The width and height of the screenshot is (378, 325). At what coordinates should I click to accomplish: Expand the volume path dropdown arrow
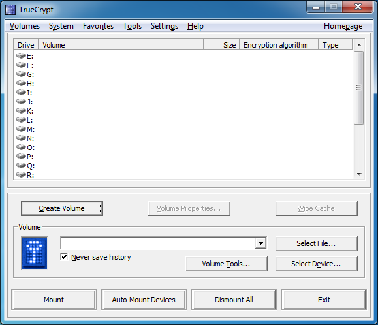tap(260, 243)
